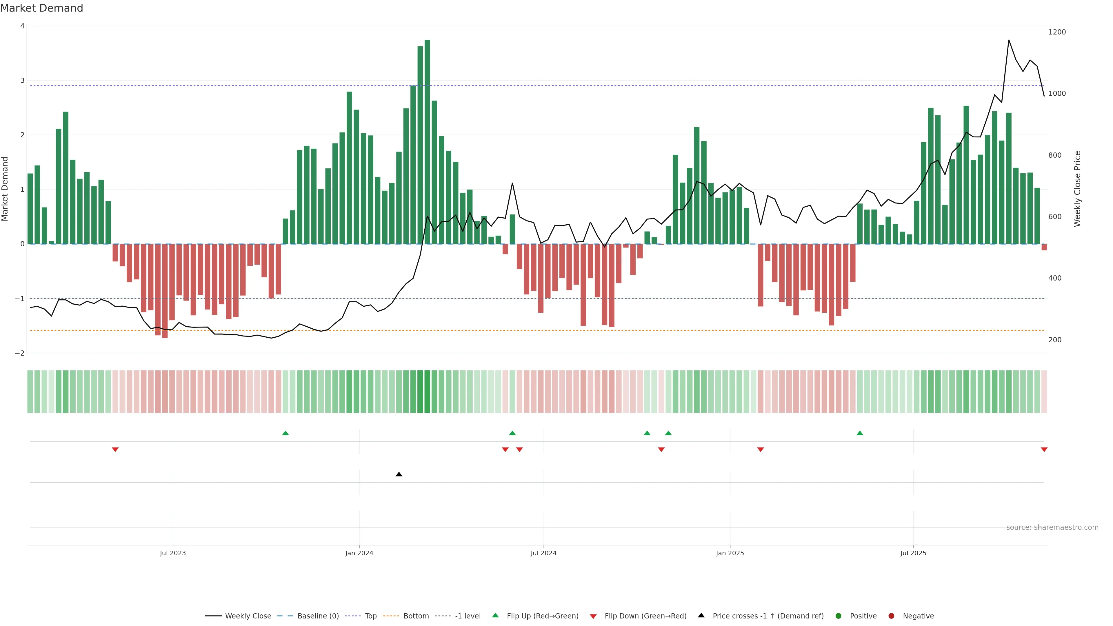Click the tallest green demand bar
This screenshot has width=1113, height=626.
427,143
